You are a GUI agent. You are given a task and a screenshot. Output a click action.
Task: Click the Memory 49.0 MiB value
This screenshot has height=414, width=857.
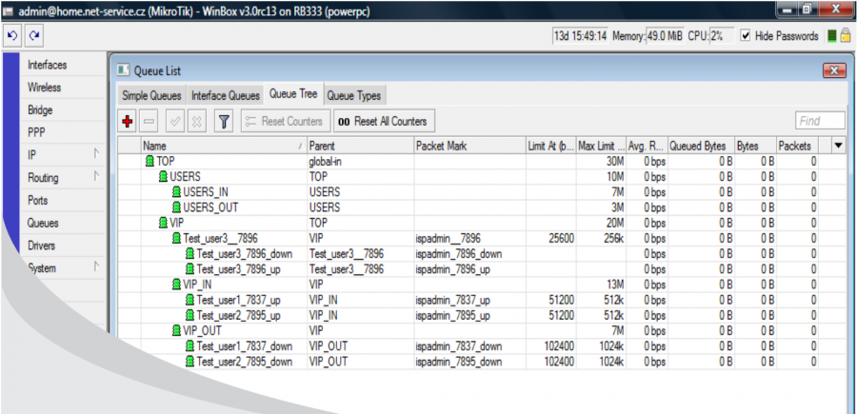click(x=665, y=36)
